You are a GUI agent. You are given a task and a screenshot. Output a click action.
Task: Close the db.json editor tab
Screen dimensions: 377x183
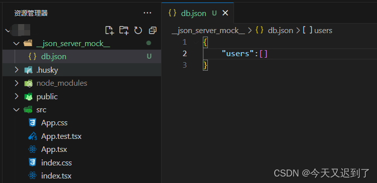pyautogui.click(x=225, y=13)
